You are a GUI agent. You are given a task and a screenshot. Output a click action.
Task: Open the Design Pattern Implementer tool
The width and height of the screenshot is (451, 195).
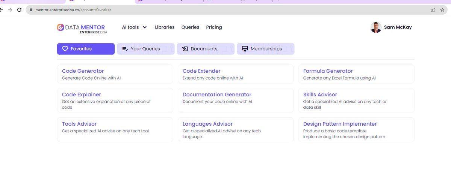click(356, 130)
